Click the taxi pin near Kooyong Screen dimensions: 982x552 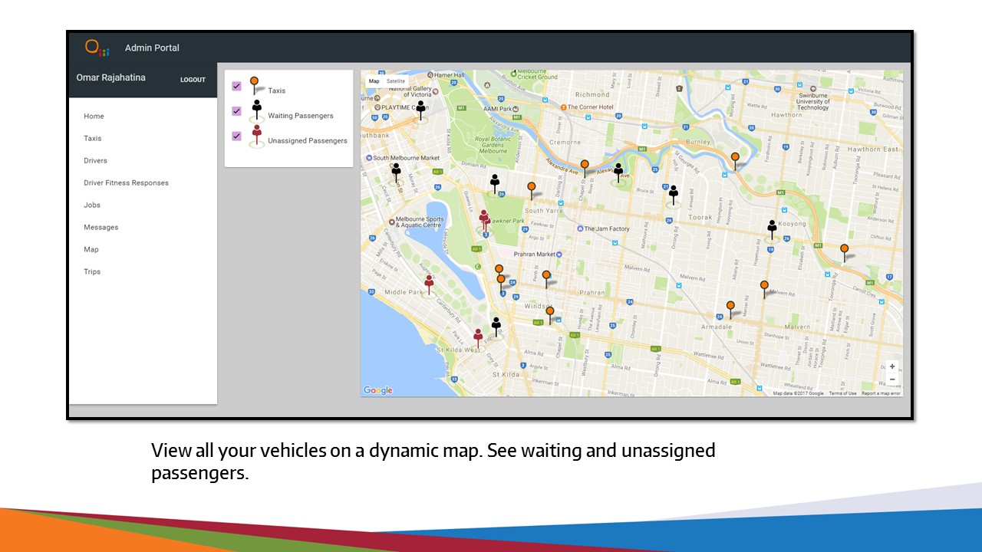coord(844,251)
